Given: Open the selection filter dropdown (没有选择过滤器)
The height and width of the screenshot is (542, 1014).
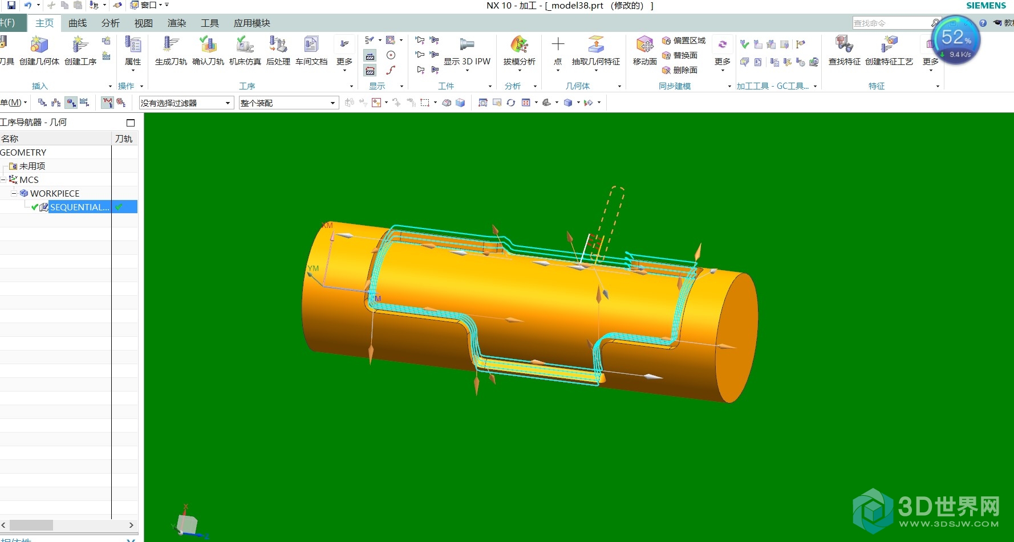Looking at the screenshot, I should click(186, 103).
